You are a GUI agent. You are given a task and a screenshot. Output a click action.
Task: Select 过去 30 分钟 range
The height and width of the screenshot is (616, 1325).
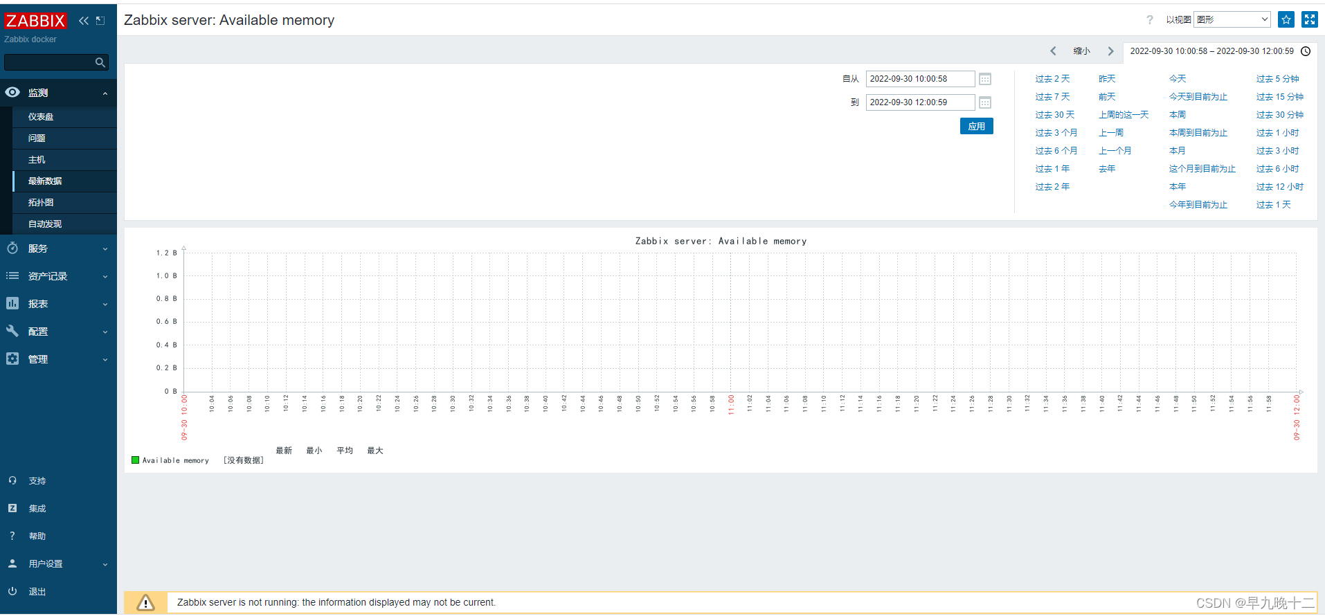pyautogui.click(x=1280, y=115)
